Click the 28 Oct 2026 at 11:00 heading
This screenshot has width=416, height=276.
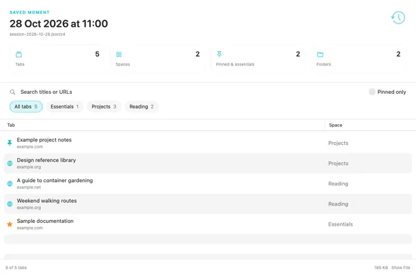click(59, 23)
